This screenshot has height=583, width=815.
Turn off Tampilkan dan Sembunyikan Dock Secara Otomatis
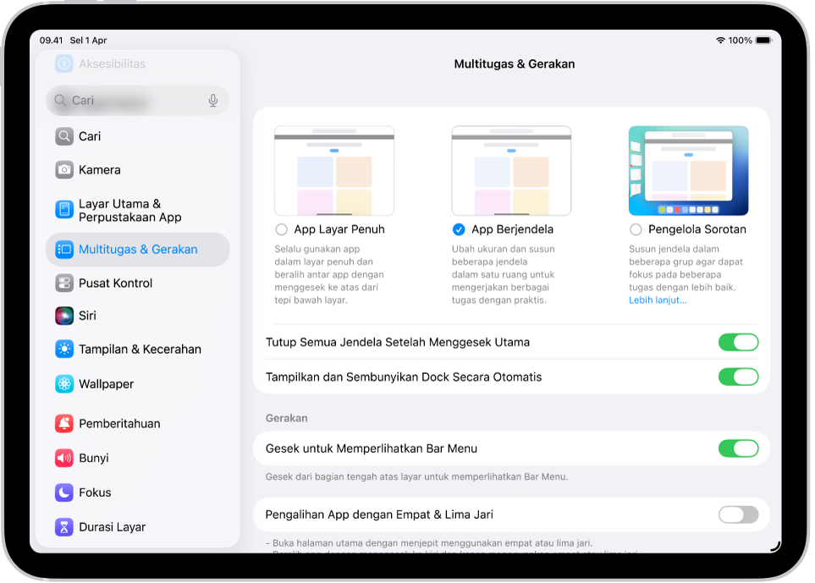click(737, 377)
